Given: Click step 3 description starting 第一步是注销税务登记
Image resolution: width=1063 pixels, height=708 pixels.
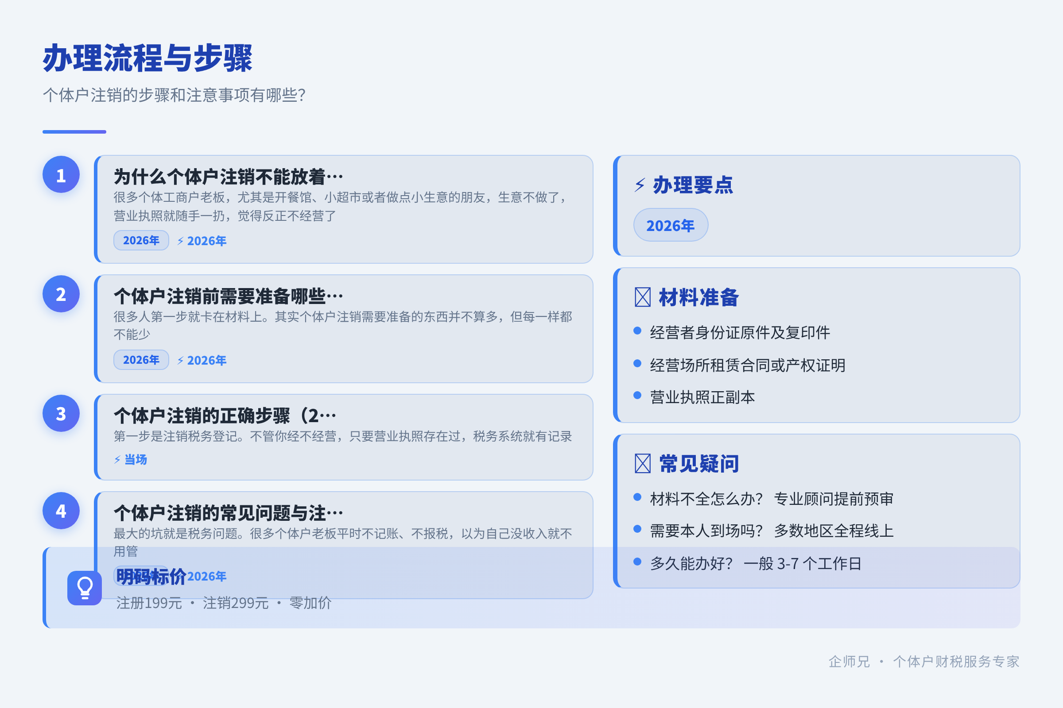Looking at the screenshot, I should (x=342, y=436).
